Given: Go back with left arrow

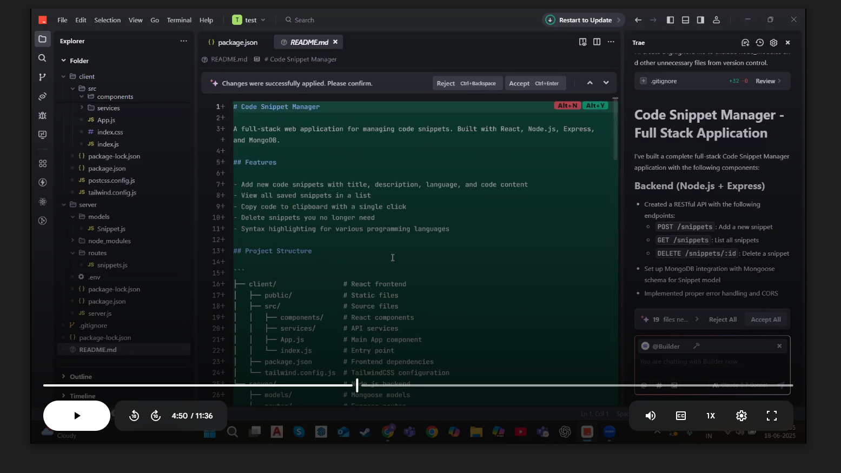Looking at the screenshot, I should point(638,20).
